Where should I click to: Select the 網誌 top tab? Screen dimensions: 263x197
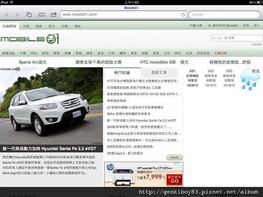click(78, 26)
